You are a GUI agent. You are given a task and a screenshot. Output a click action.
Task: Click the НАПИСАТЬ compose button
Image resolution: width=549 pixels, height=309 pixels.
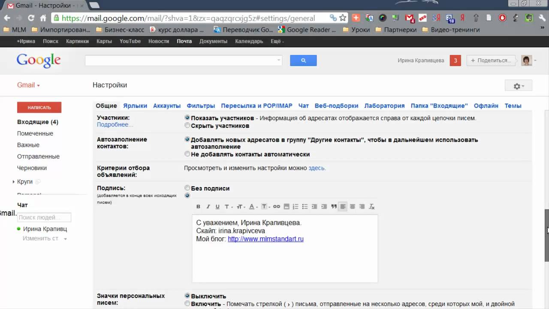[x=39, y=107]
